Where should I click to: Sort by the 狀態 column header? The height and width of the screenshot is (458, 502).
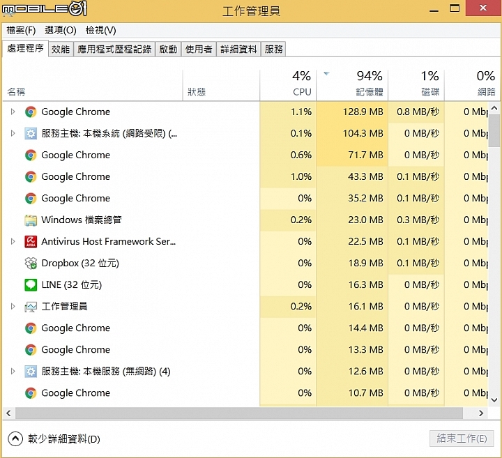(x=221, y=85)
